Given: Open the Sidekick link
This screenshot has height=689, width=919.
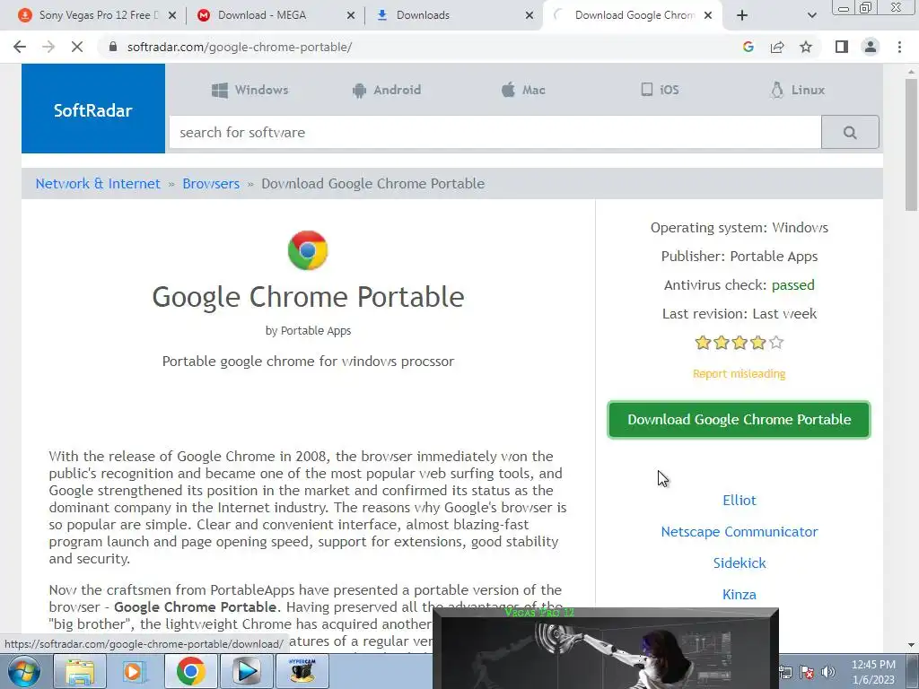Looking at the screenshot, I should click(740, 563).
